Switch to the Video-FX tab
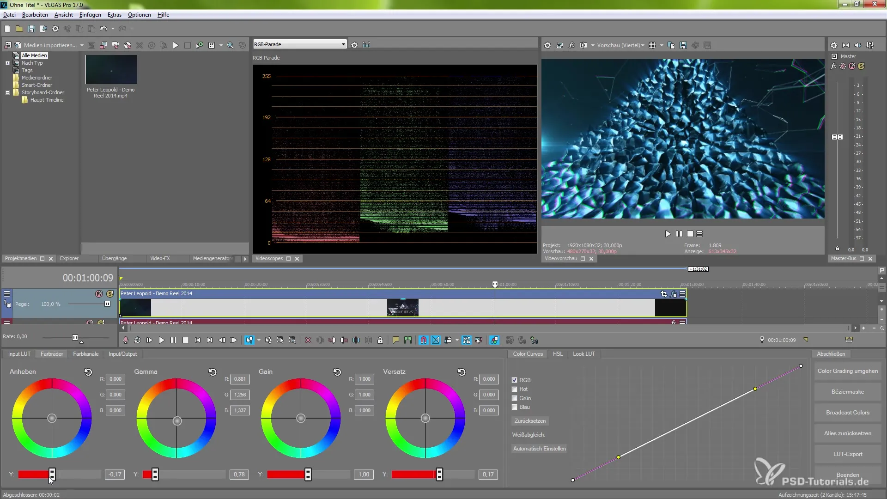The image size is (887, 499). (x=160, y=259)
